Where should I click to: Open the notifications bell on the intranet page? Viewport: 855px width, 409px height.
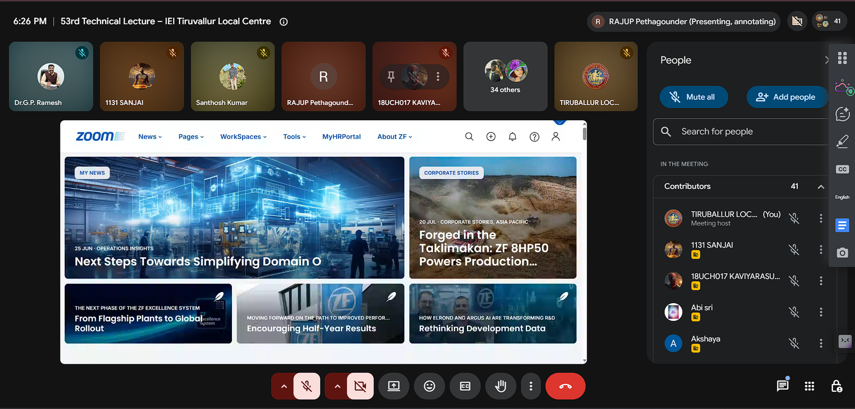click(x=512, y=137)
